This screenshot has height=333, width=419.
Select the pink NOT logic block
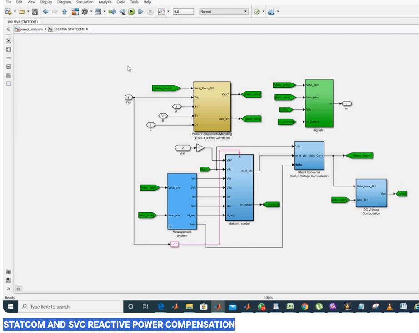pyautogui.click(x=174, y=244)
